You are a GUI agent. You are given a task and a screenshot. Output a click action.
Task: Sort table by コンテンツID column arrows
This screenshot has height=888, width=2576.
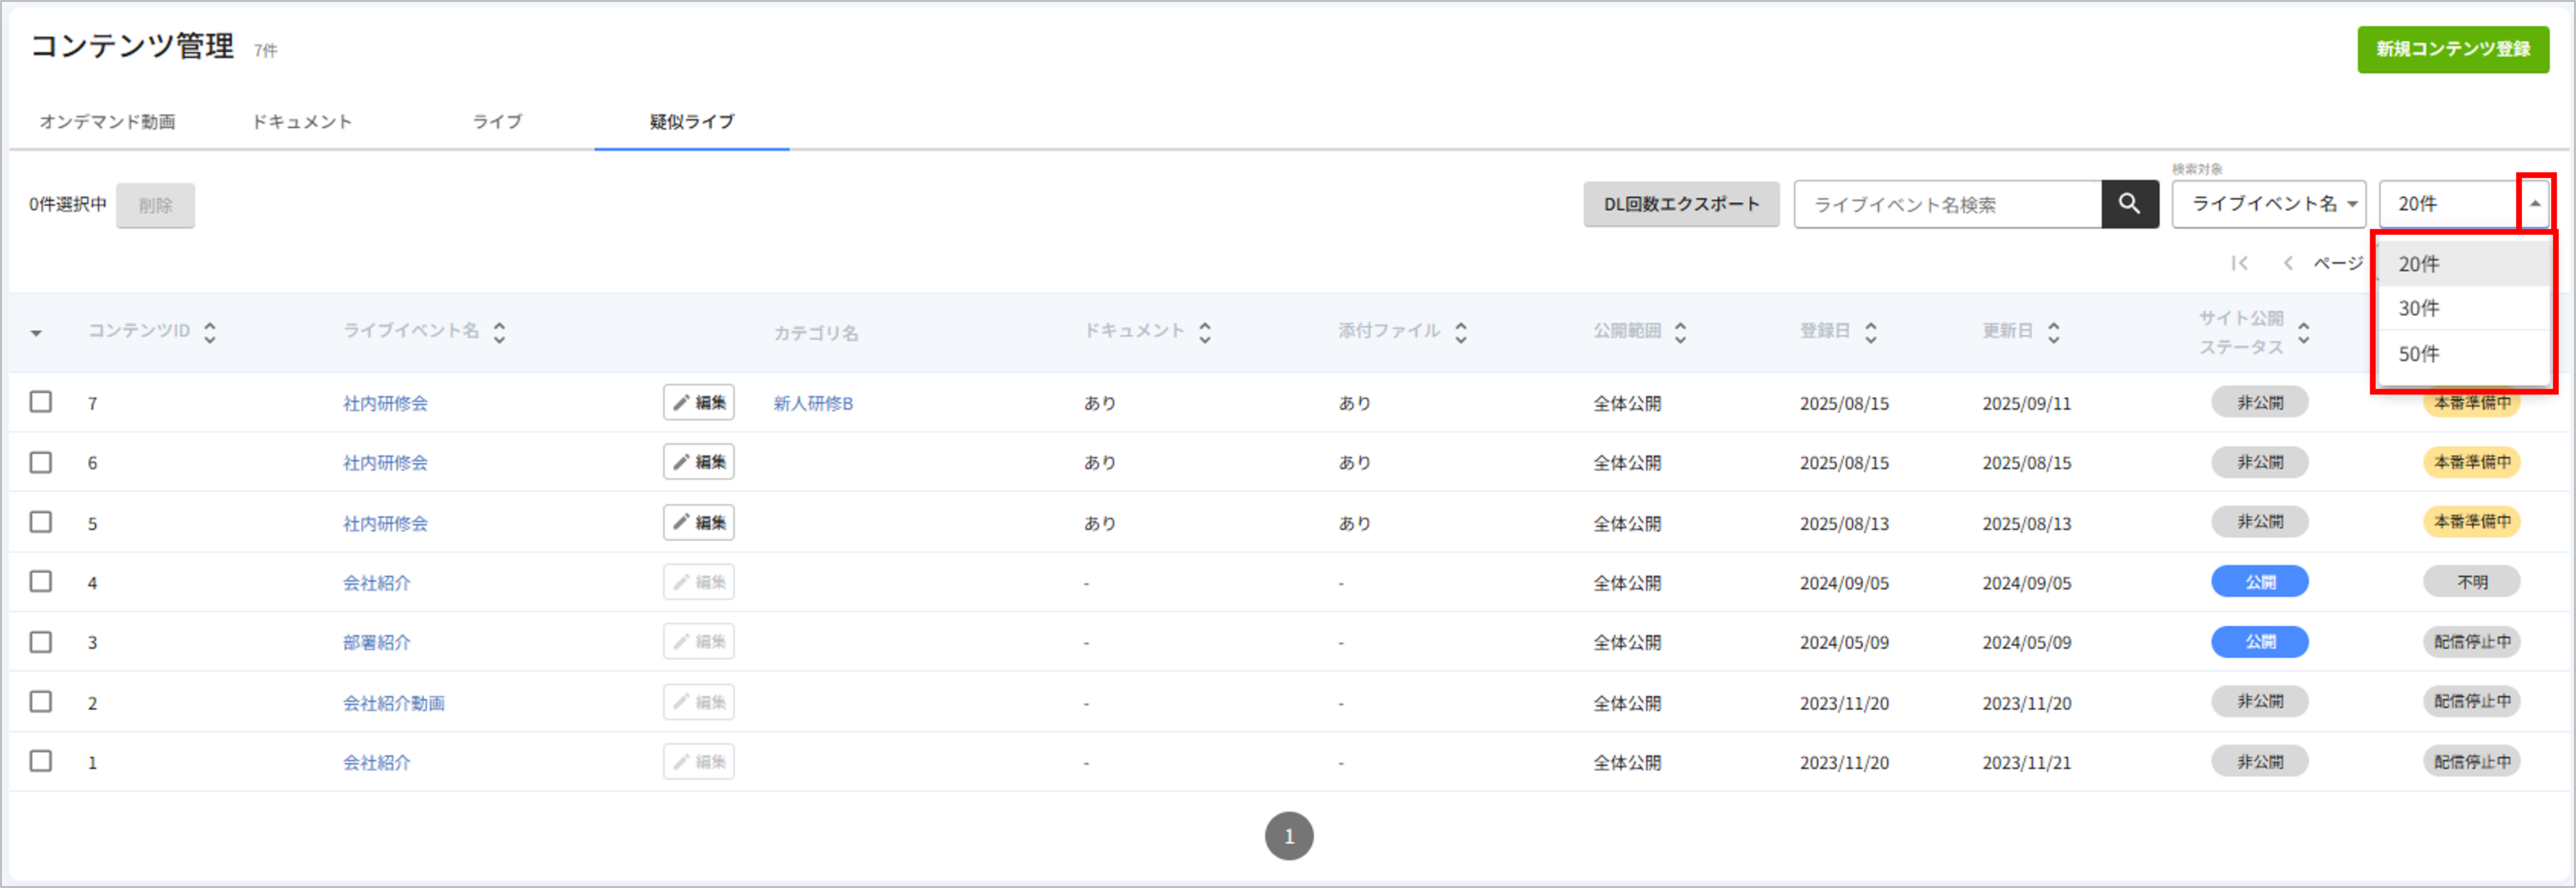(210, 333)
